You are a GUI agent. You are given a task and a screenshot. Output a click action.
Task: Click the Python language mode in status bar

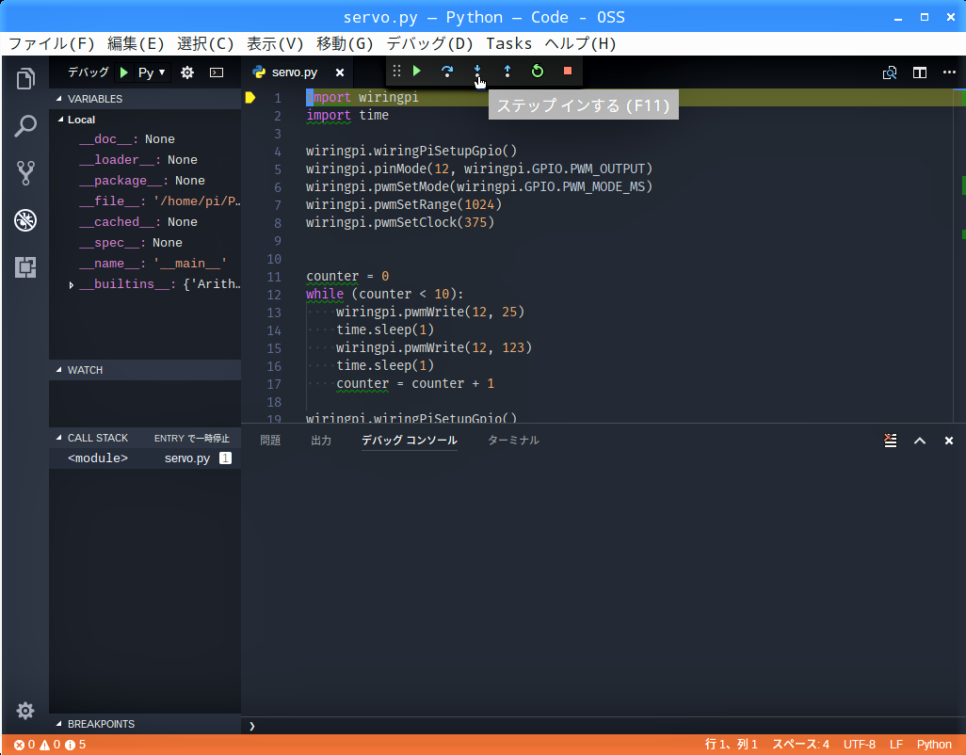coord(934,745)
